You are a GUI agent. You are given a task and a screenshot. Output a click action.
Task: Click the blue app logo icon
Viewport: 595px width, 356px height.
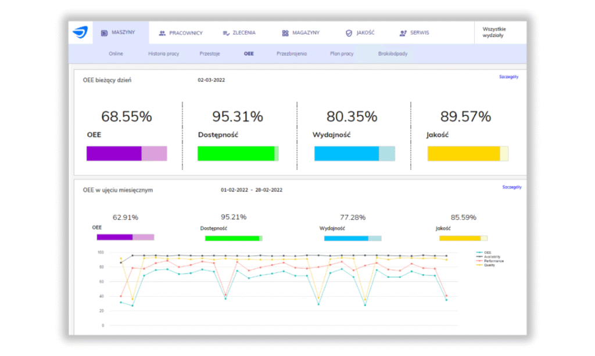pyautogui.click(x=80, y=32)
